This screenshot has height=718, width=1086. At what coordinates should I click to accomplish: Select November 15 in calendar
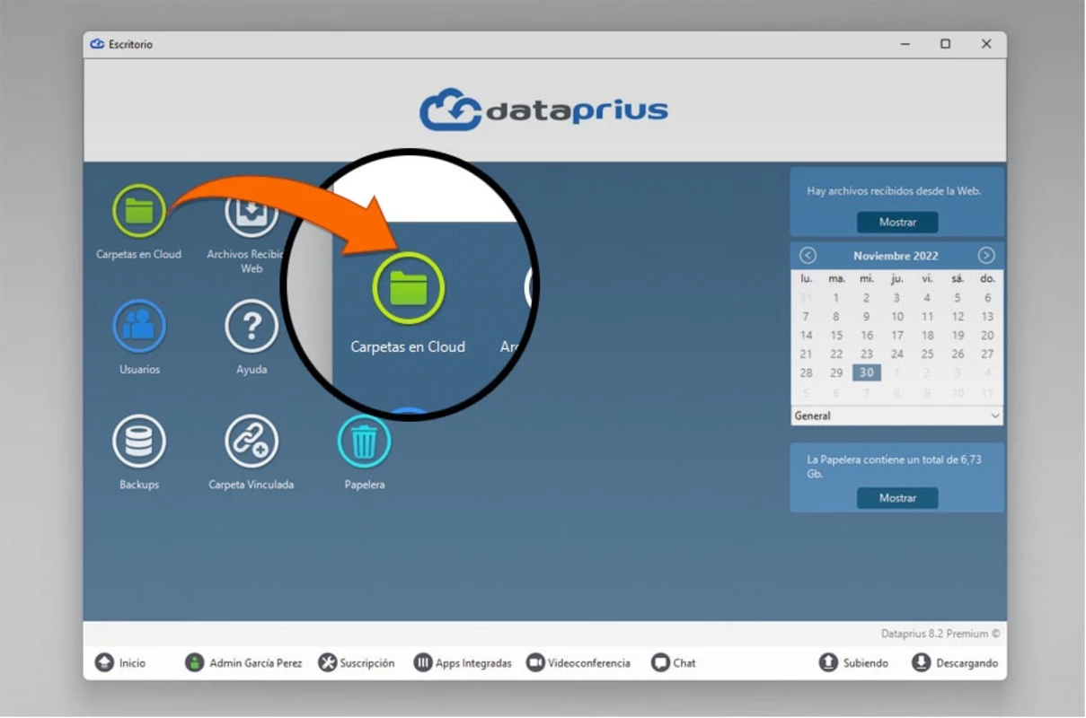pyautogui.click(x=836, y=335)
